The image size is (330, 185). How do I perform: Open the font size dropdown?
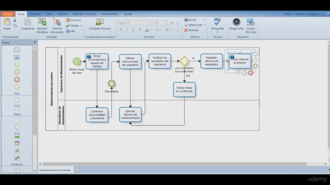(x=166, y=23)
